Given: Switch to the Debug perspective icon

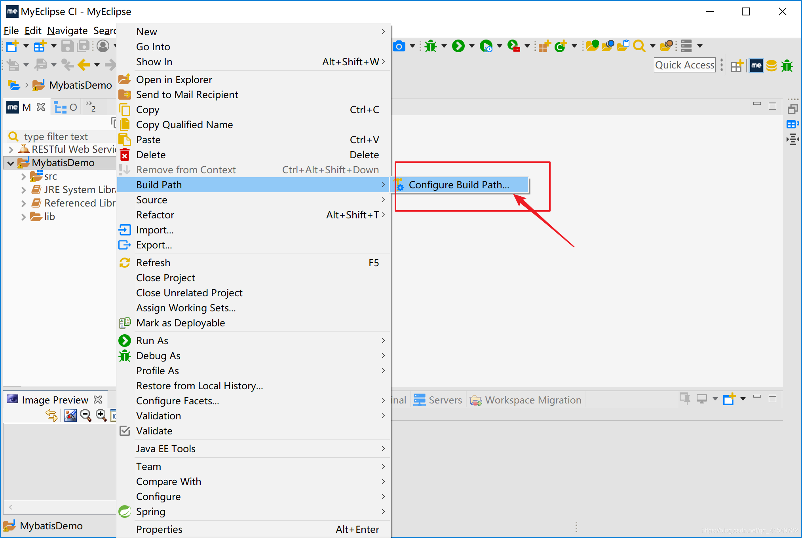Looking at the screenshot, I should (787, 66).
